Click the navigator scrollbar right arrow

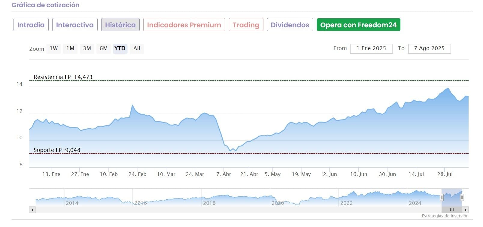tap(465, 210)
